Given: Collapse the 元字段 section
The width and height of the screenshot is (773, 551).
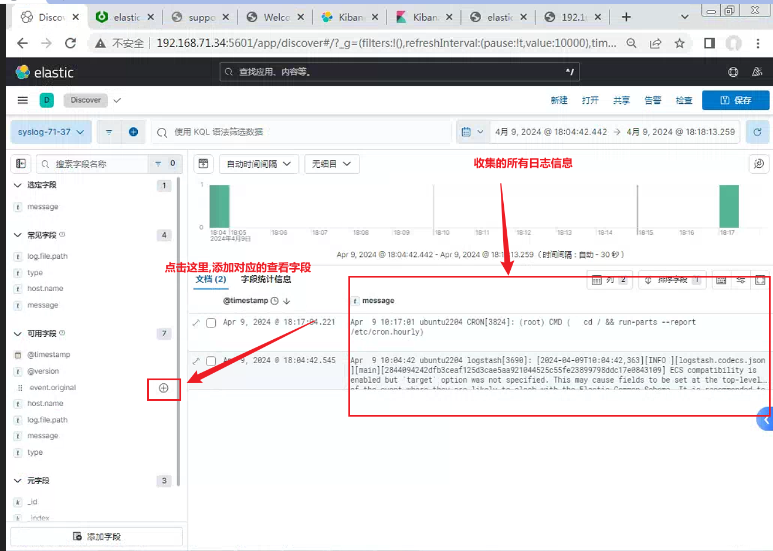Looking at the screenshot, I should 18,481.
